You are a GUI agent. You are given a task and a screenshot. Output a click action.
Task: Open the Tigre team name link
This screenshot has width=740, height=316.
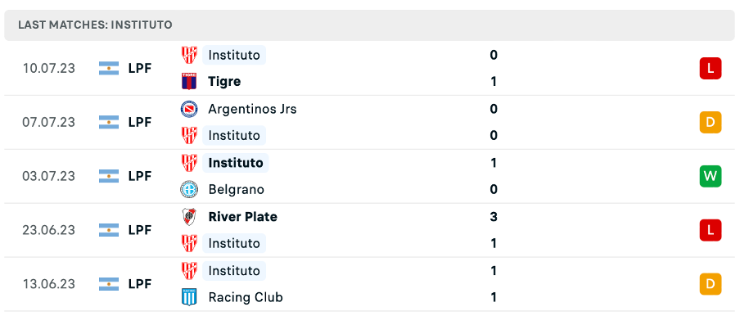(224, 82)
